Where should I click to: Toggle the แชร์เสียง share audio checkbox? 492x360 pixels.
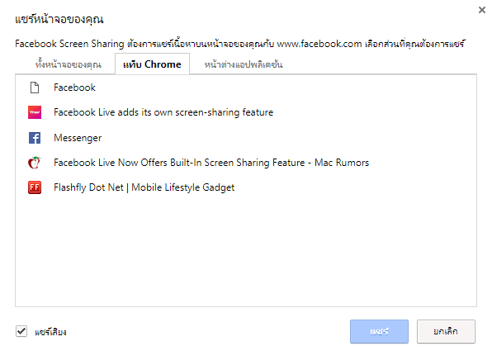tap(21, 331)
